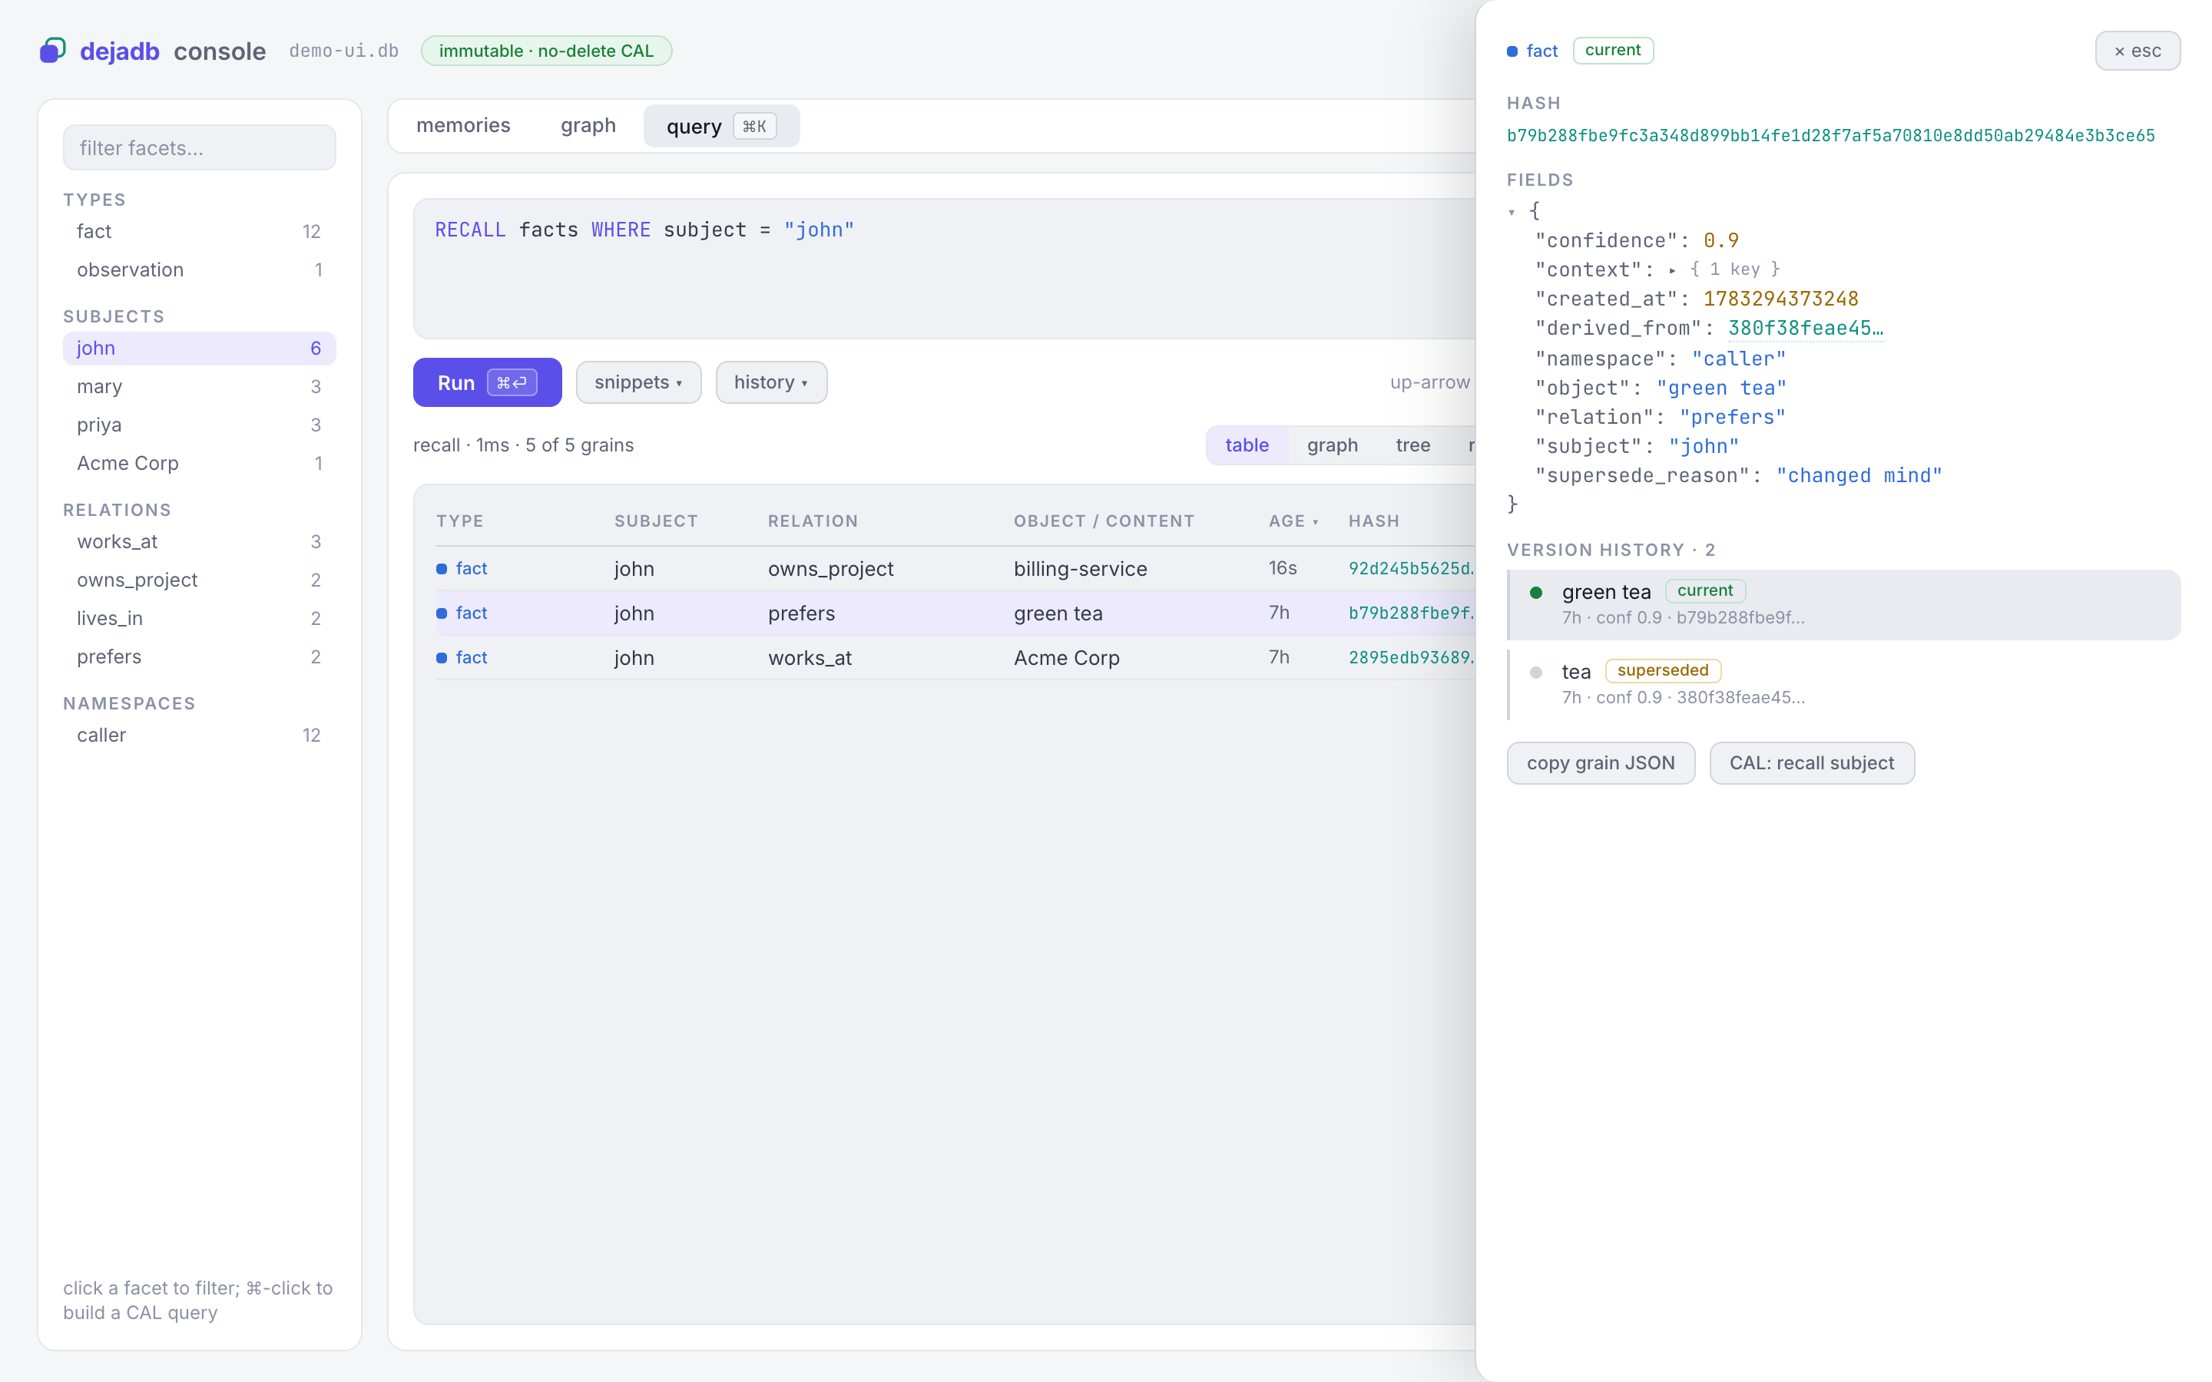
Task: Follow the derived_from hash link
Action: 1805,328
